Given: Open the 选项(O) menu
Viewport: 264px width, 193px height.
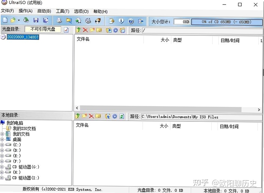Looking at the screenshot, I should (81, 11).
